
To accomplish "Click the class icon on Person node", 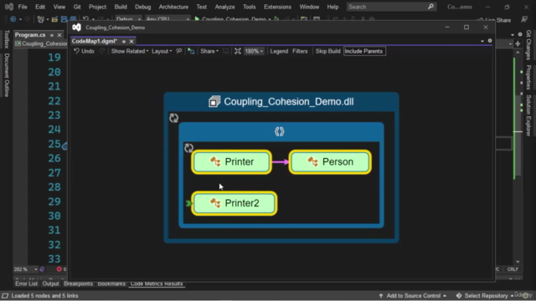I will tap(312, 161).
